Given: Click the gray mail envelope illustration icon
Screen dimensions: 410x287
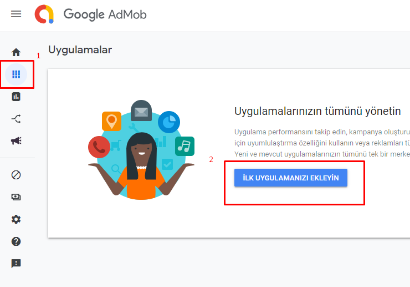Looking at the screenshot, I should click(x=141, y=110).
